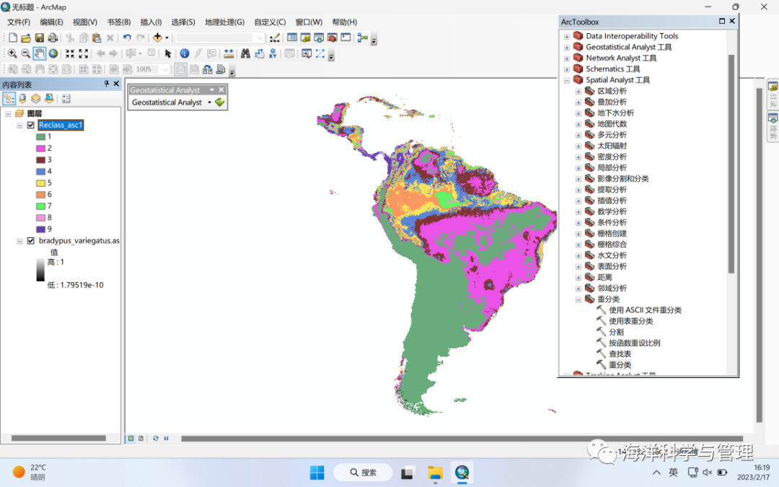
Task: Pin the table of contents panel
Action: coord(106,84)
